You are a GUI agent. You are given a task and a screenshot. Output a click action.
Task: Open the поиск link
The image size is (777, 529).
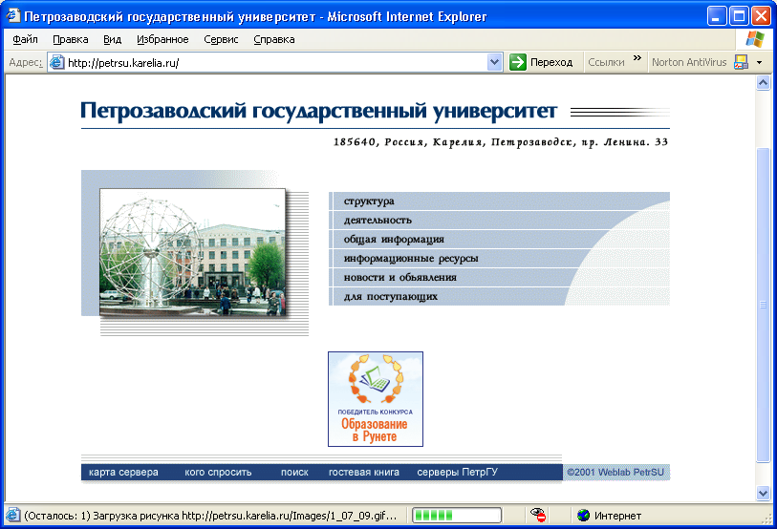pyautogui.click(x=294, y=473)
